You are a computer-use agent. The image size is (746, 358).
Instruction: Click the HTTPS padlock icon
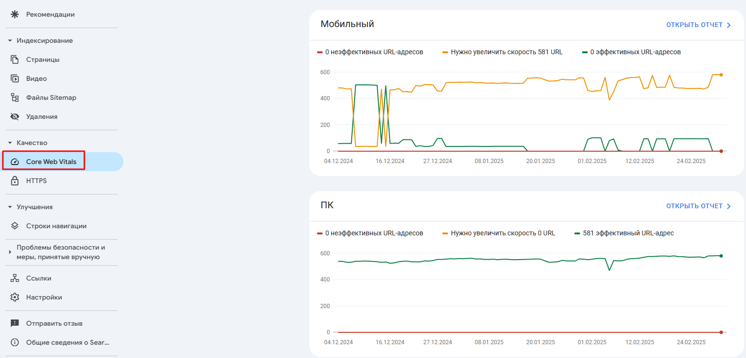(x=15, y=180)
